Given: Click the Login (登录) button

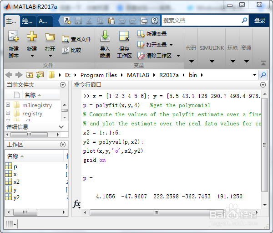Looking at the screenshot, I should tap(260, 21).
